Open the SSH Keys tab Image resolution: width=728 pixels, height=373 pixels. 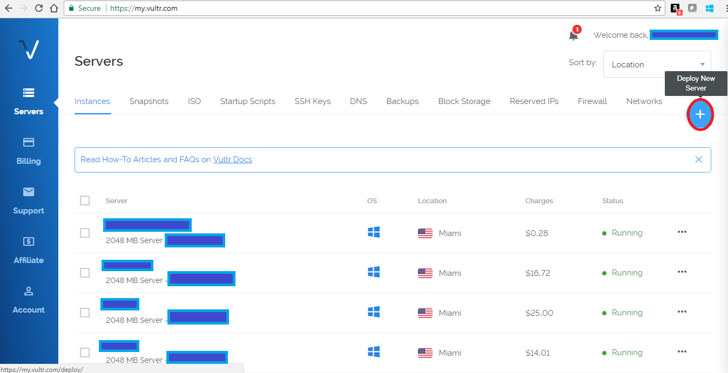[313, 101]
